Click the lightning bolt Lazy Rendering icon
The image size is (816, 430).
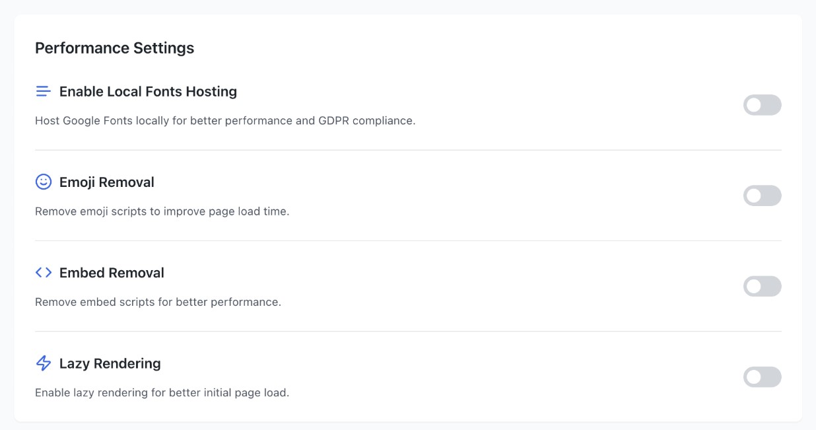[43, 363]
